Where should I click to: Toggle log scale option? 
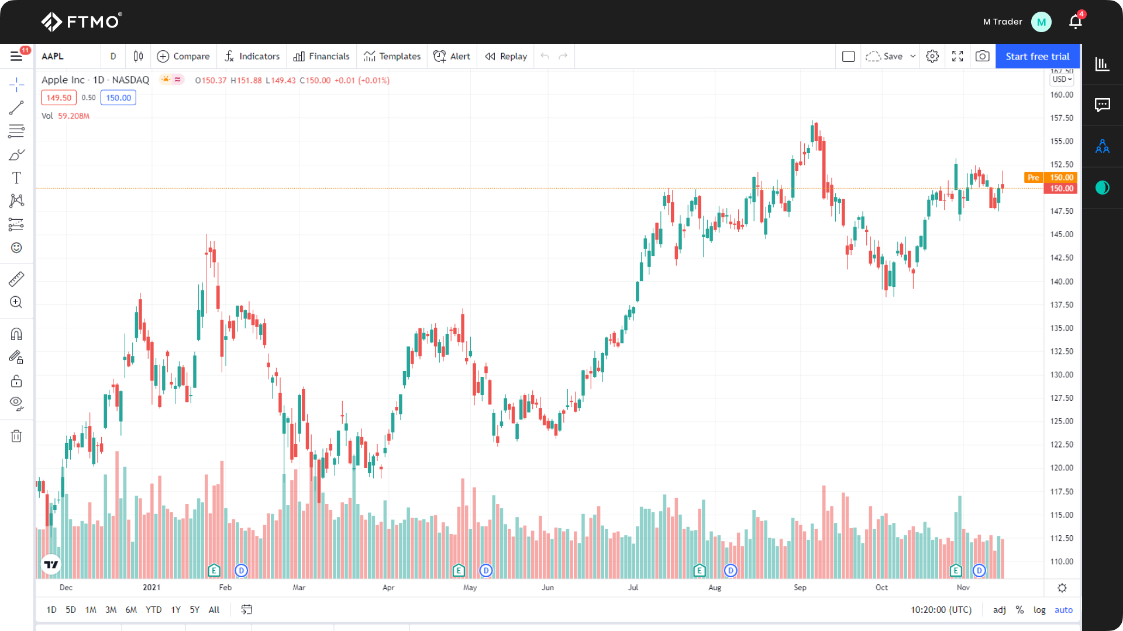click(1039, 609)
